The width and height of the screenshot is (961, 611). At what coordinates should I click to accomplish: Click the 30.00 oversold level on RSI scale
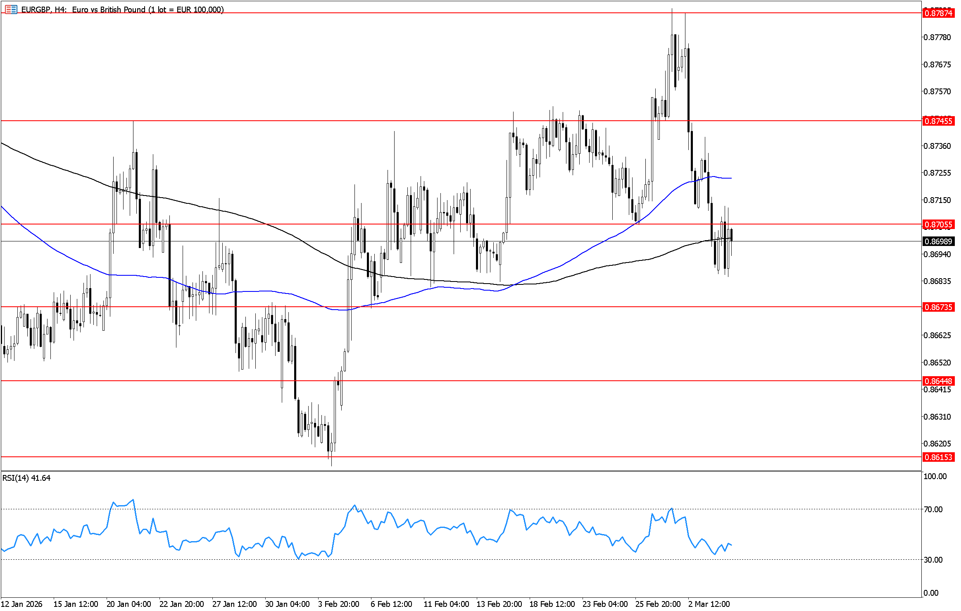coord(933,560)
